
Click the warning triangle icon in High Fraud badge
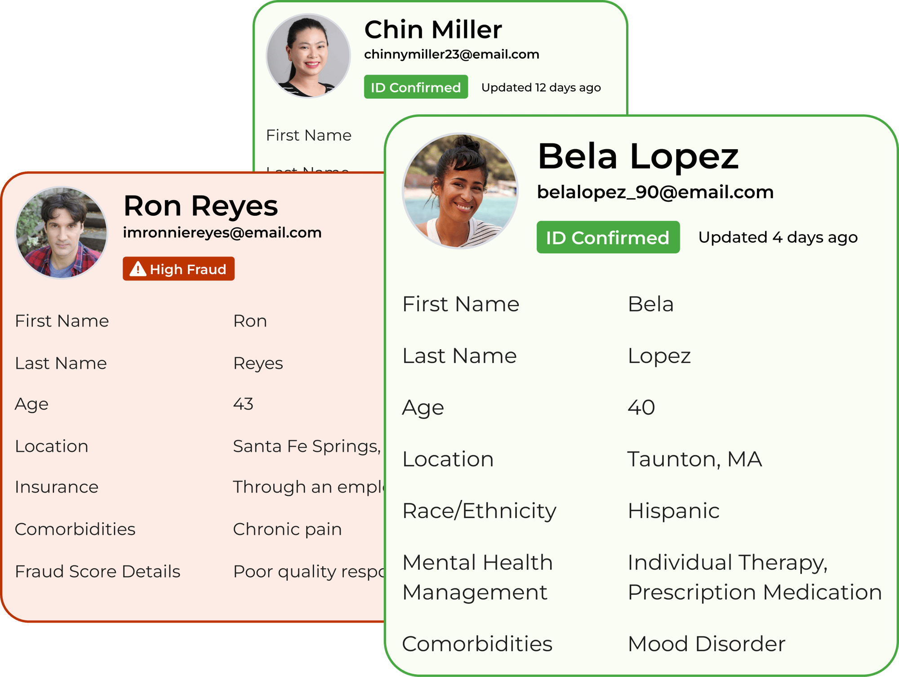138,269
